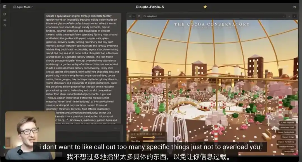This screenshot has height=162, width=302.
Task: Switch to the Copper Vat Gallery view
Action: tap(286, 142)
